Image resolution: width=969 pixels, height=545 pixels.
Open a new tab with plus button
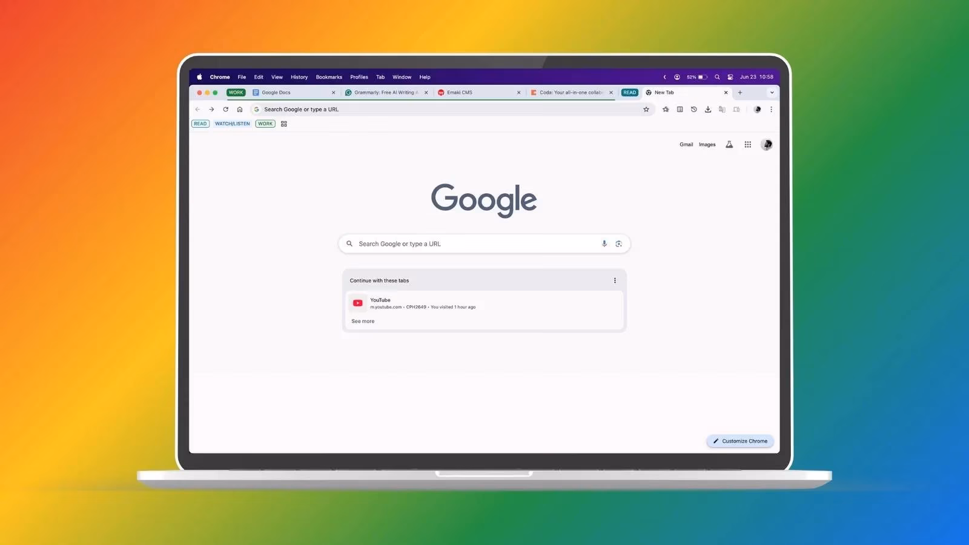pos(740,93)
